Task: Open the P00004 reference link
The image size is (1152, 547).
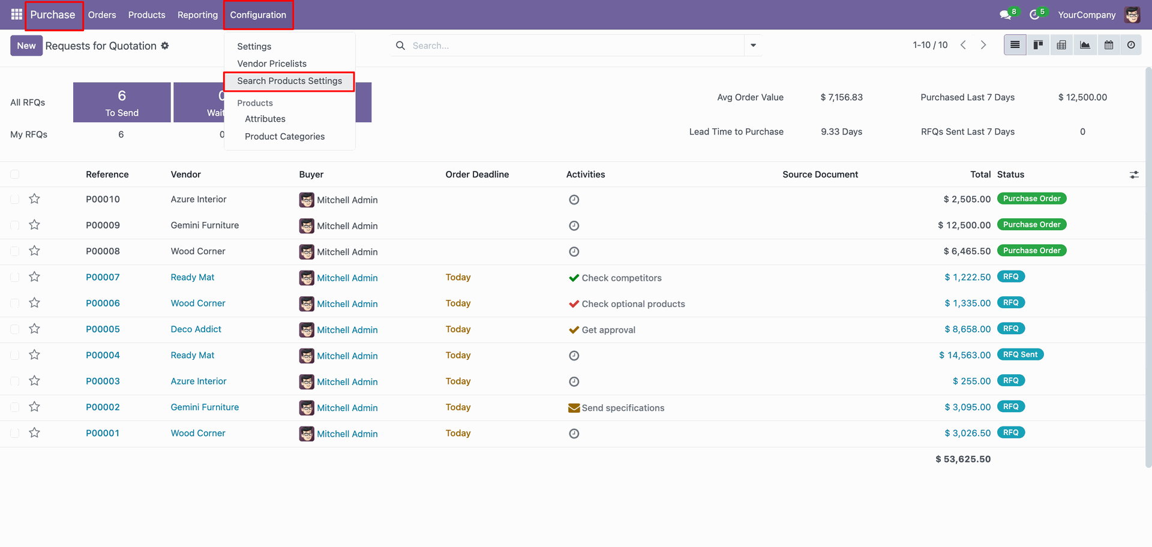Action: coord(103,355)
